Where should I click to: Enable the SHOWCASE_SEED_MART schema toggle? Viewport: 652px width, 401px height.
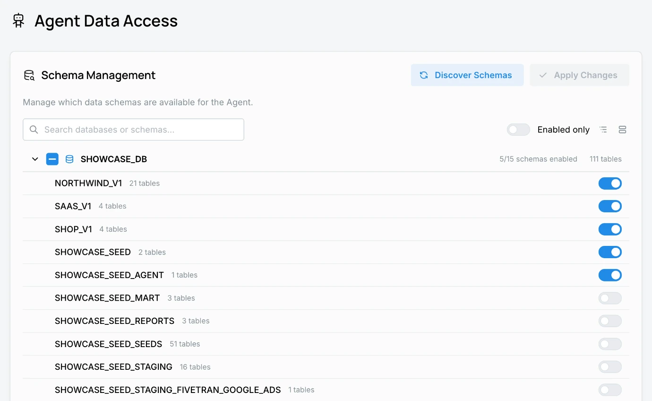tap(610, 298)
